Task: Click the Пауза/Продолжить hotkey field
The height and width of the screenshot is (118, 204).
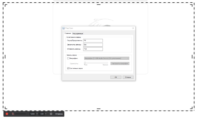Action: click(93, 41)
